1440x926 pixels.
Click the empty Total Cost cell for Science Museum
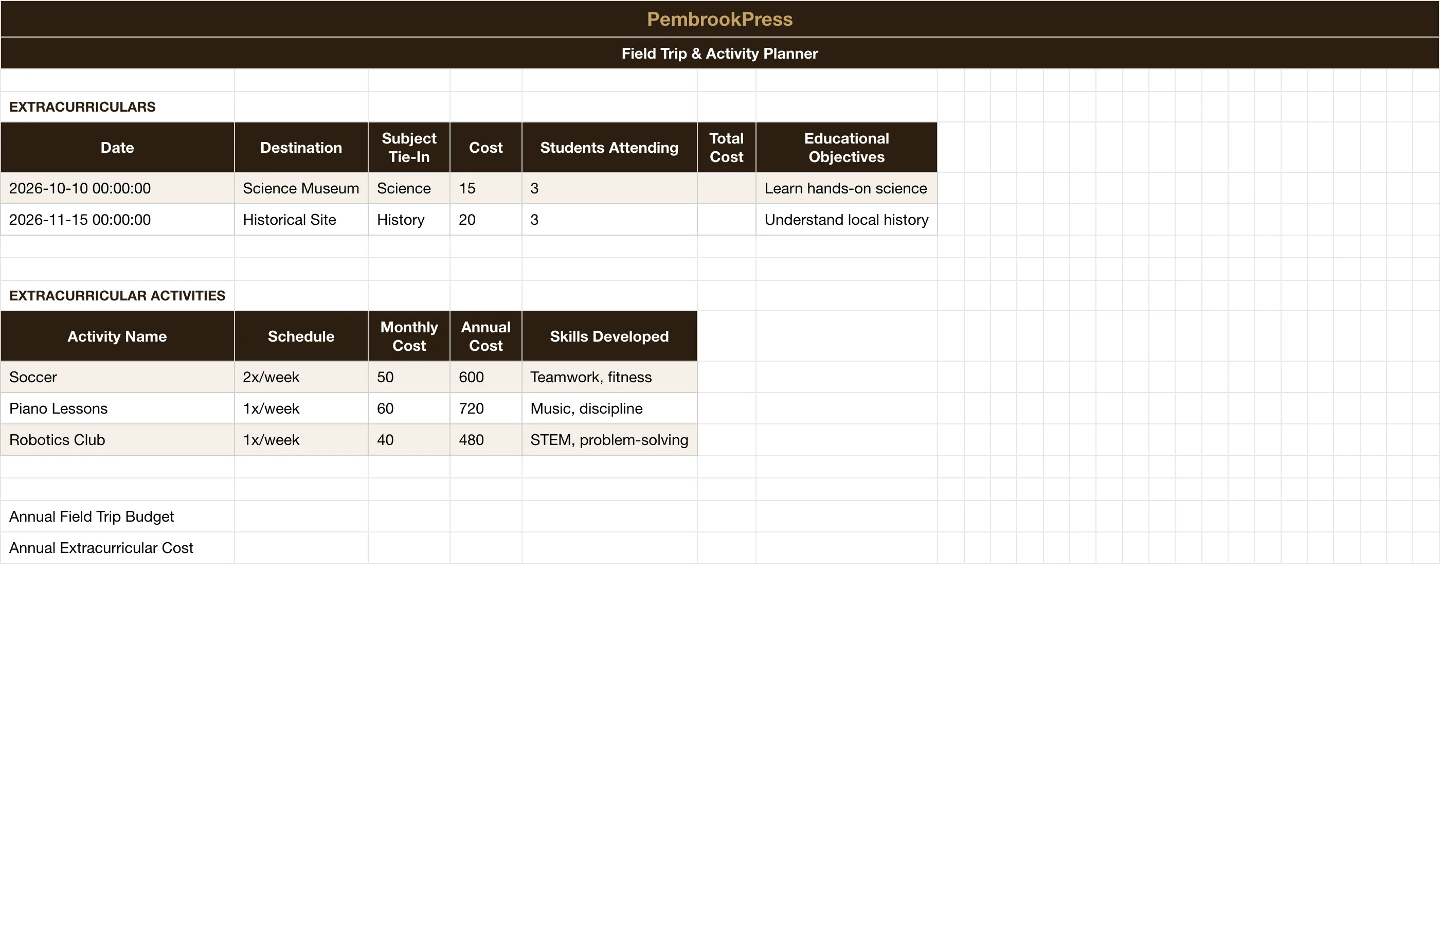click(x=727, y=188)
